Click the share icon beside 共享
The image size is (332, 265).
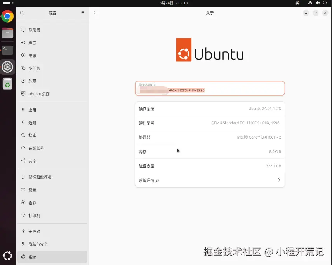click(x=23, y=161)
